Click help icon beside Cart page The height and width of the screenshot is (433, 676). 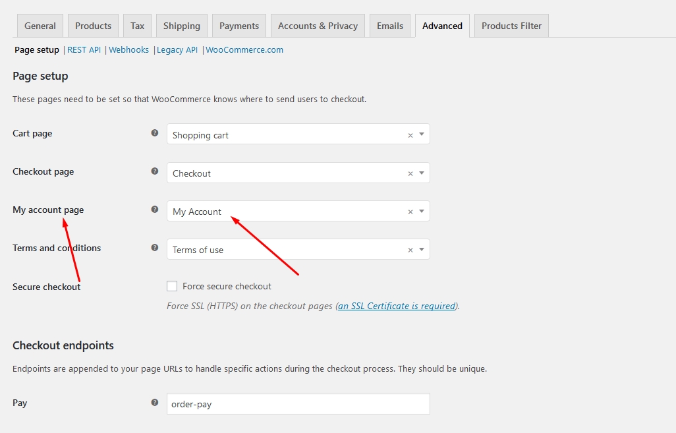[x=155, y=133]
